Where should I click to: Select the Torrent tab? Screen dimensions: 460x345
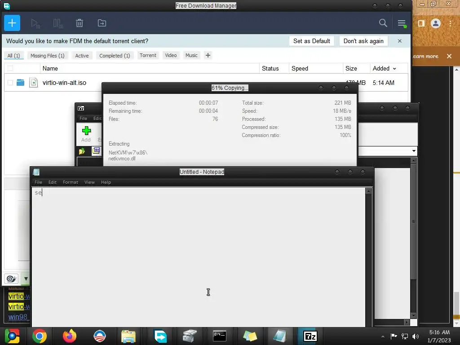pos(148,55)
